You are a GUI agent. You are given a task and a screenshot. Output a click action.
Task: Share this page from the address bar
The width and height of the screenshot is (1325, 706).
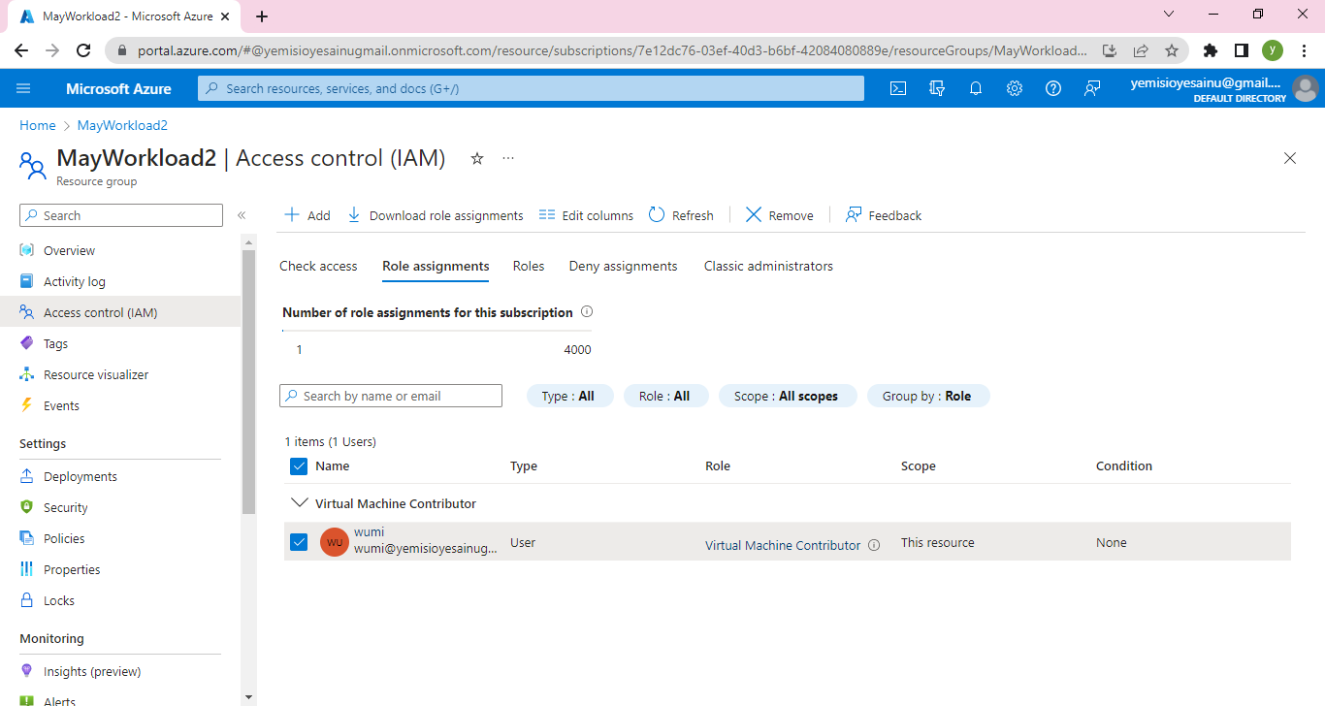point(1141,50)
